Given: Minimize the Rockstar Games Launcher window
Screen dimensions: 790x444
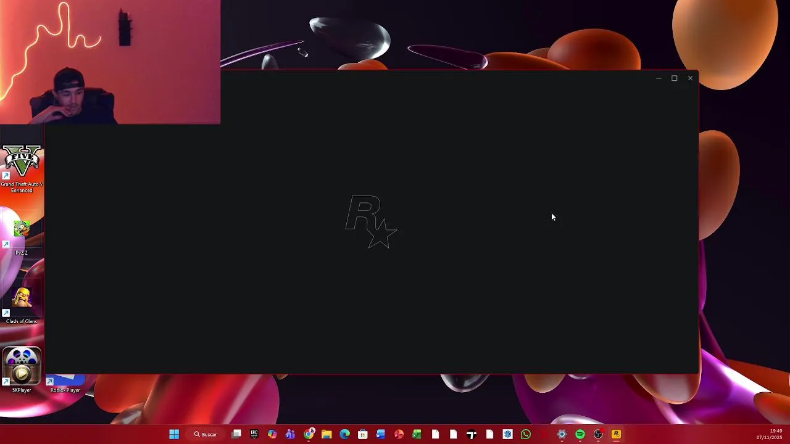Looking at the screenshot, I should [x=659, y=78].
